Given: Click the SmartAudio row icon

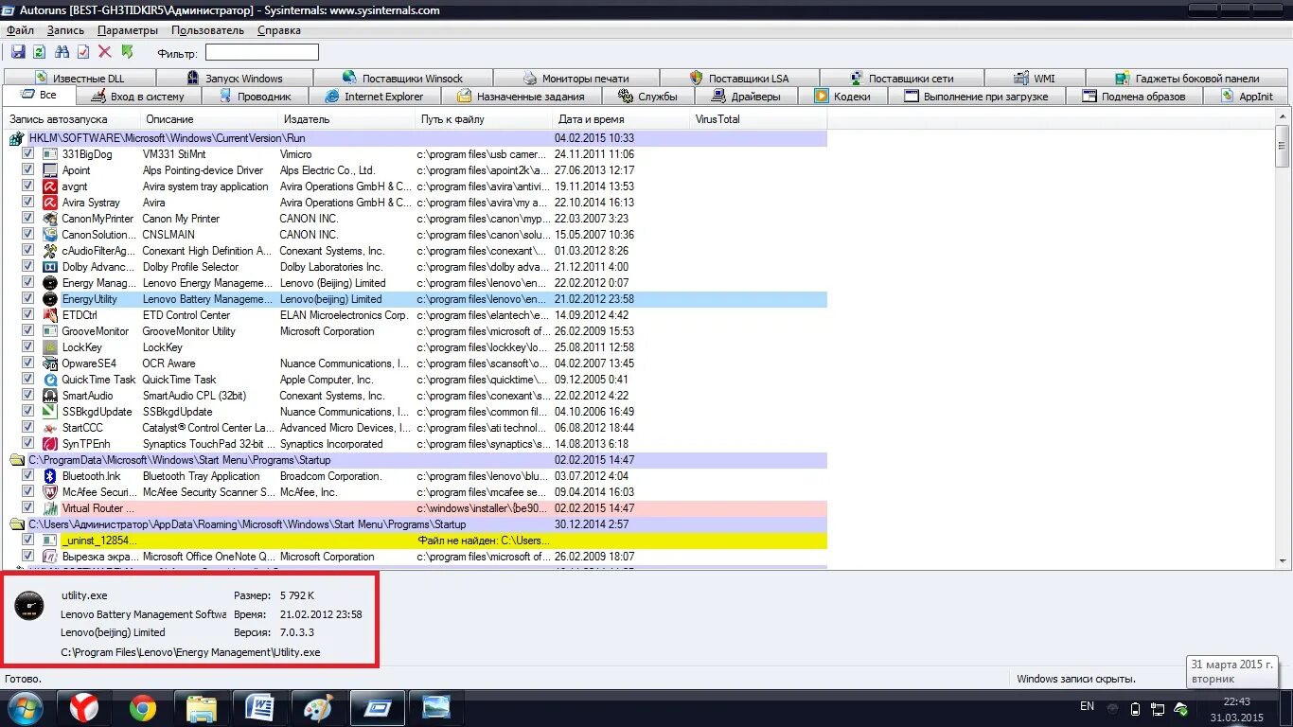Looking at the screenshot, I should click(50, 396).
